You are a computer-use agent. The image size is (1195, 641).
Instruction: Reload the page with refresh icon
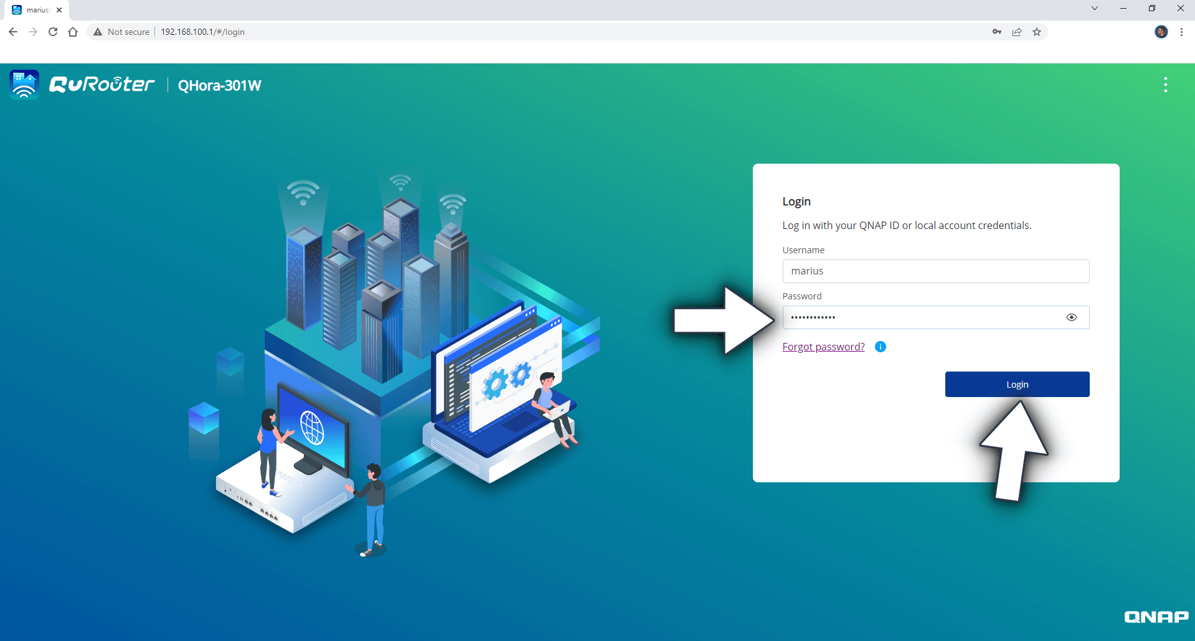click(x=53, y=32)
